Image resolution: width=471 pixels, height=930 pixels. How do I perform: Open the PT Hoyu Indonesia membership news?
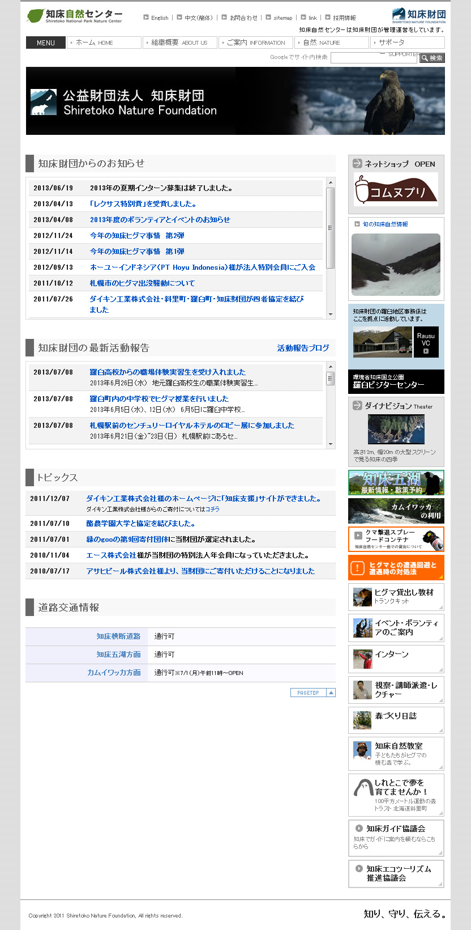pyautogui.click(x=203, y=267)
